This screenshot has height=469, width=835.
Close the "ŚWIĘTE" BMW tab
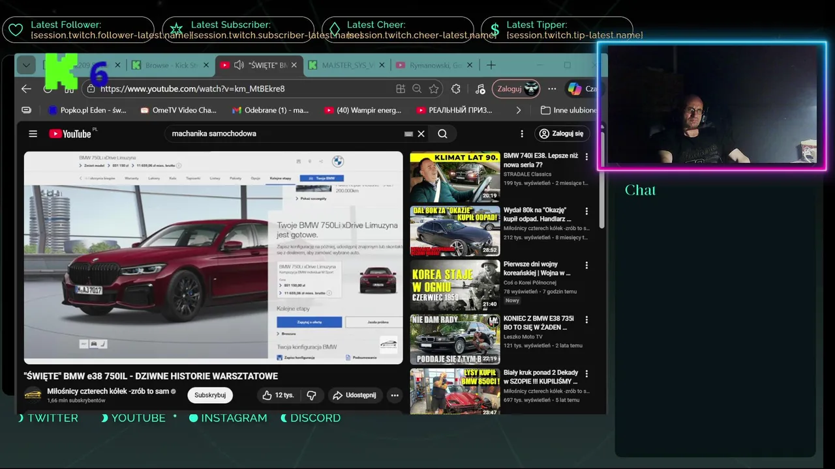click(294, 65)
